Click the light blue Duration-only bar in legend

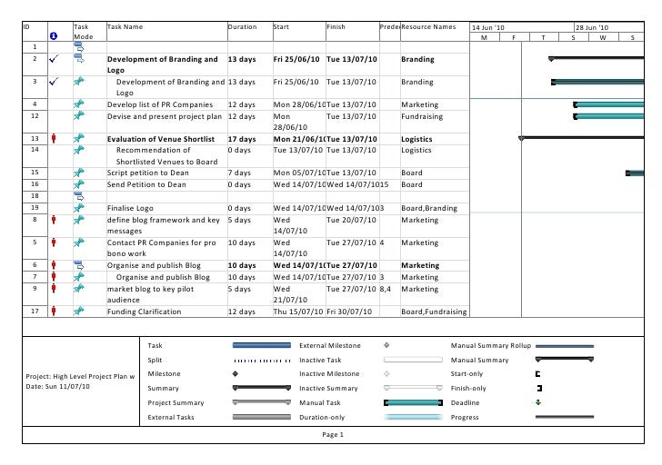(x=413, y=417)
